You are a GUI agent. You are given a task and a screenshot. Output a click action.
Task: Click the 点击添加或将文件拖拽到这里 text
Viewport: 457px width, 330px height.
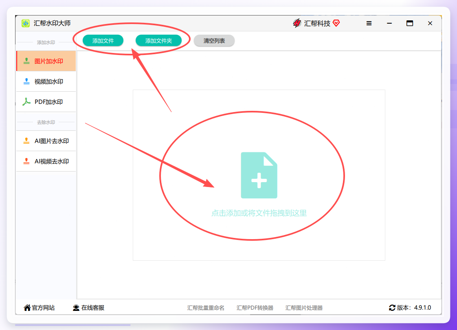pyautogui.click(x=259, y=213)
